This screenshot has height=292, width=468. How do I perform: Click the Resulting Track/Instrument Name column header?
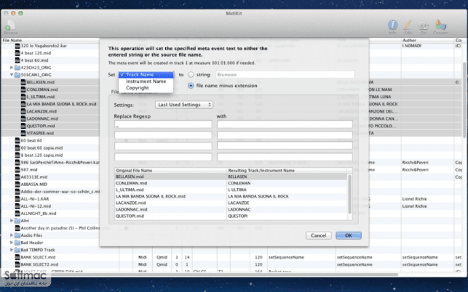(x=287, y=170)
